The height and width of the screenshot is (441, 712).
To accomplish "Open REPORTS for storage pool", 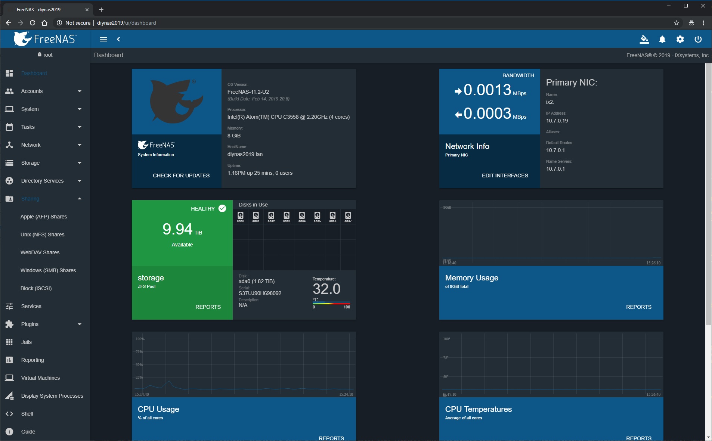I will pyautogui.click(x=208, y=307).
